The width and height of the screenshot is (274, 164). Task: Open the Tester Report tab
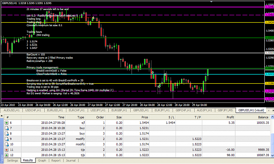click(56, 161)
